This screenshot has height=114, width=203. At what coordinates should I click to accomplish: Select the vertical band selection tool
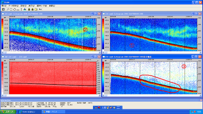[x=21, y=9]
